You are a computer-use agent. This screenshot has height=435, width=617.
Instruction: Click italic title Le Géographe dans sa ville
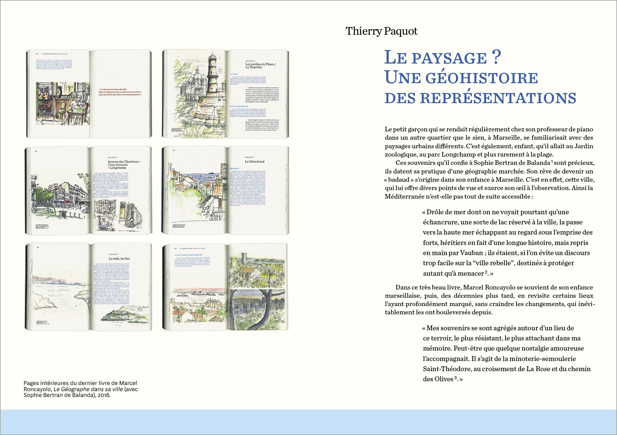pyautogui.click(x=88, y=389)
